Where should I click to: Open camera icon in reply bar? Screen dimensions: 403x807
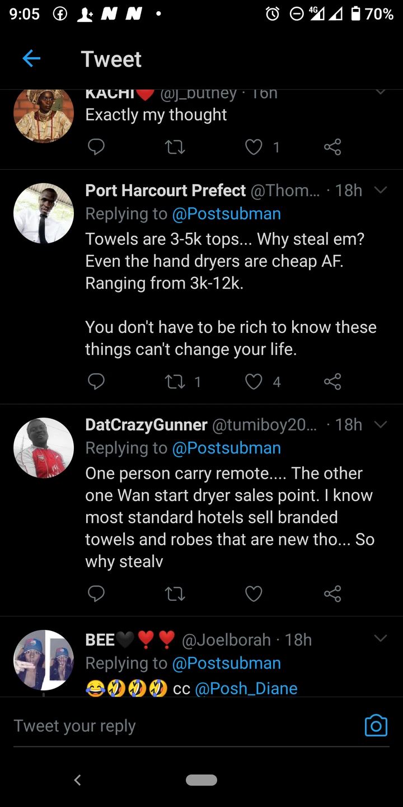tap(376, 725)
